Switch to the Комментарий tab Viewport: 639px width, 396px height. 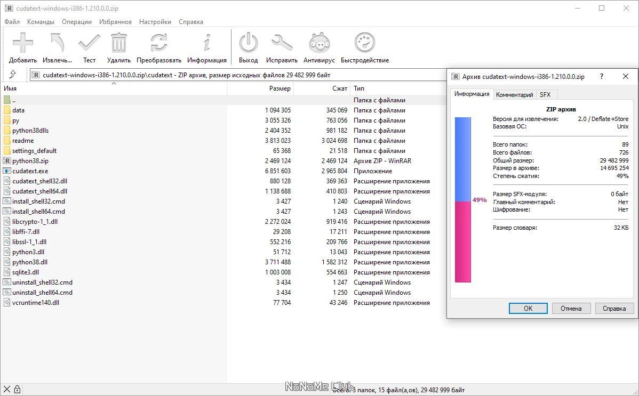514,94
